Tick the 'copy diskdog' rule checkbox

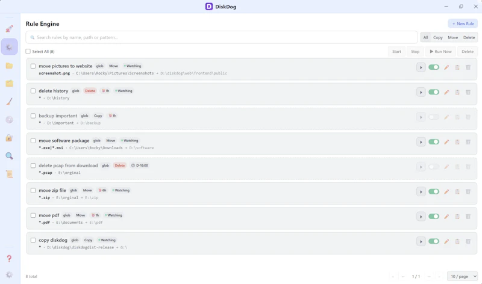pyautogui.click(x=33, y=240)
